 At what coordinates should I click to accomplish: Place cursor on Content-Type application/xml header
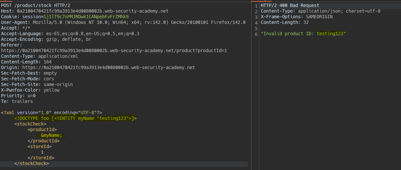40,56
